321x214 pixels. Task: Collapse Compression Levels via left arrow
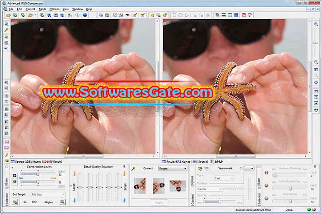click(x=12, y=168)
